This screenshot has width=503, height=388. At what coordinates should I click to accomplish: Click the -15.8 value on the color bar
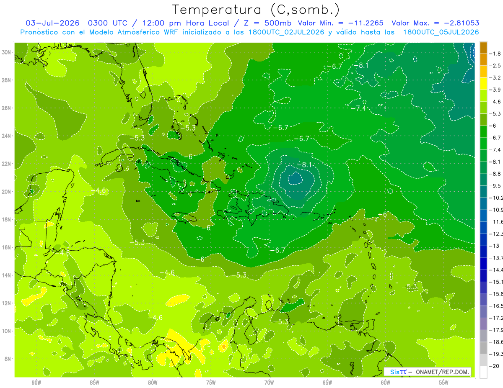pyautogui.click(x=496, y=294)
